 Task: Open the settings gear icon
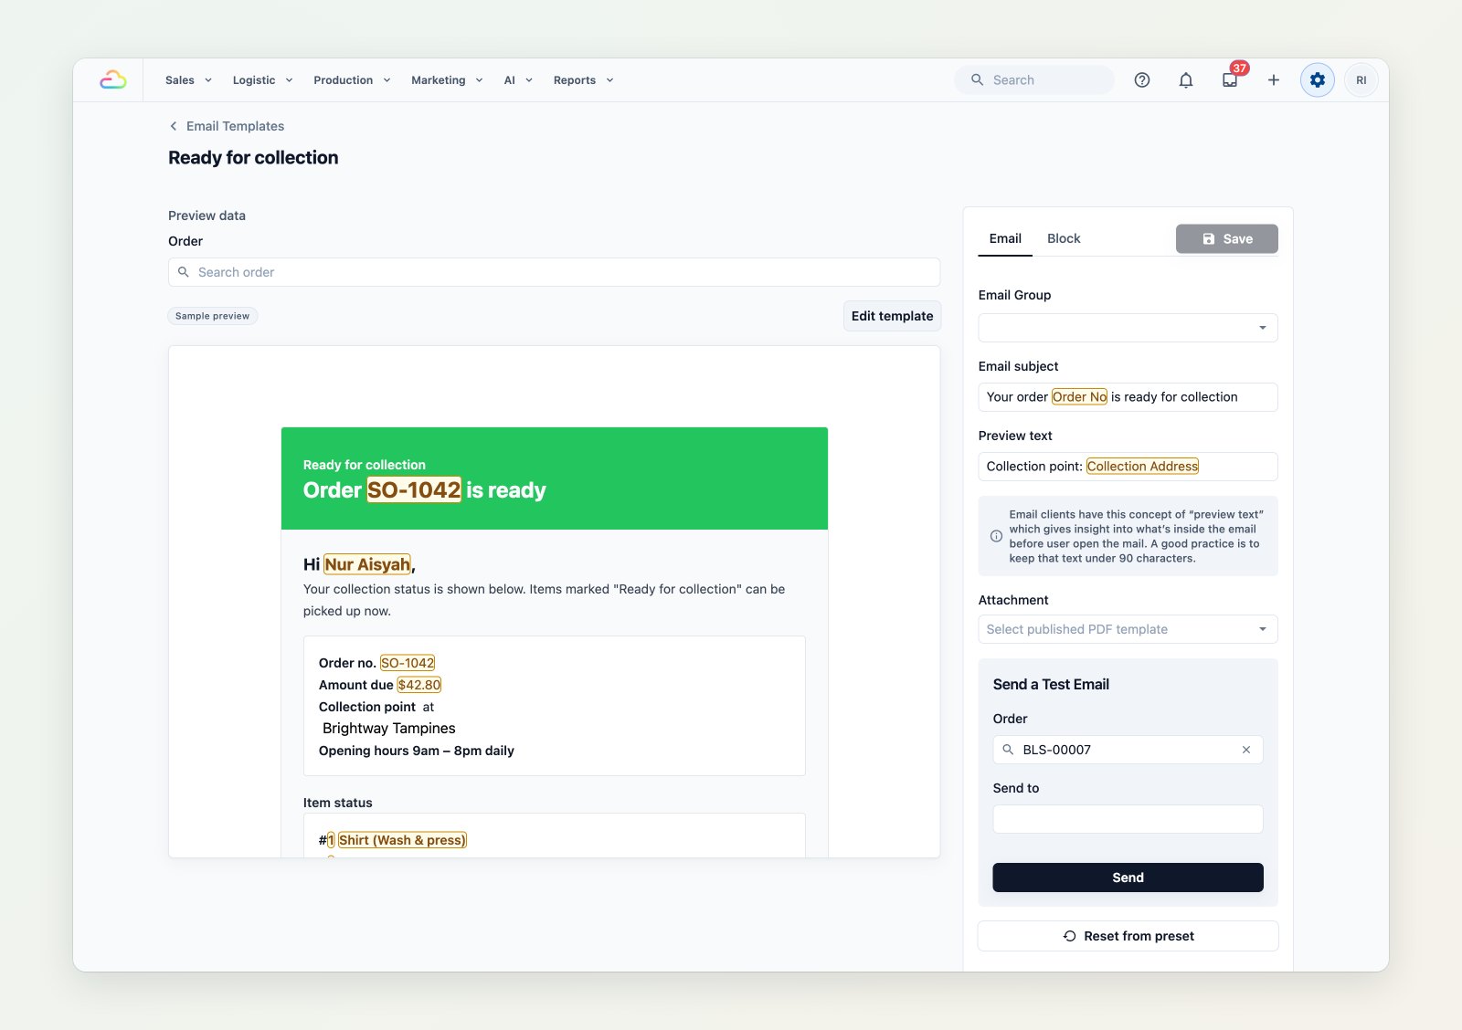point(1318,80)
